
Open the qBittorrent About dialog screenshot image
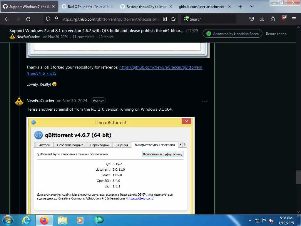(111, 165)
